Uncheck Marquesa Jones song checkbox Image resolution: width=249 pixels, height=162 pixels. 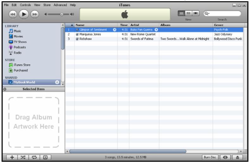(x=77, y=34)
